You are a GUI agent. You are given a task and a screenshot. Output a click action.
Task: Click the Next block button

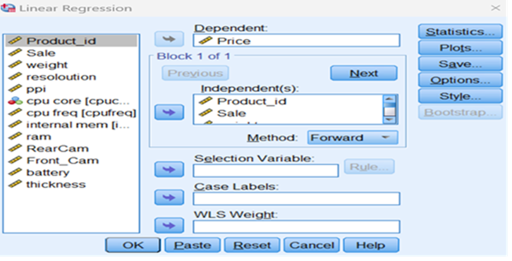[364, 73]
